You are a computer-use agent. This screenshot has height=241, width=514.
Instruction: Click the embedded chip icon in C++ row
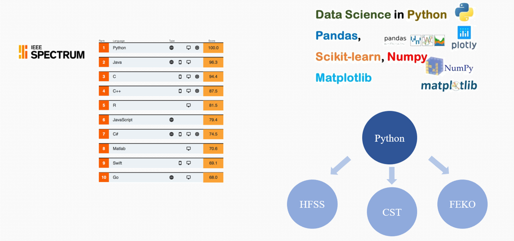[197, 91]
